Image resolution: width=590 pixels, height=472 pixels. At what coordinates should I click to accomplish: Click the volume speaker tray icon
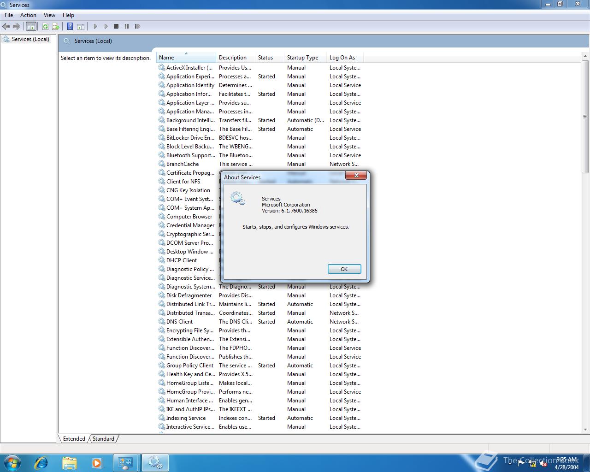coord(543,464)
